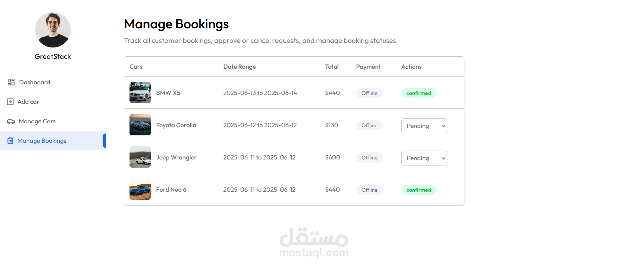Screen dimensions: 628x264
Task: Click the Manage Cars car icon
Action: pos(11,121)
